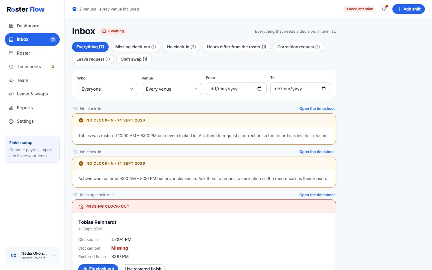Navigate to Team section

tap(32, 80)
